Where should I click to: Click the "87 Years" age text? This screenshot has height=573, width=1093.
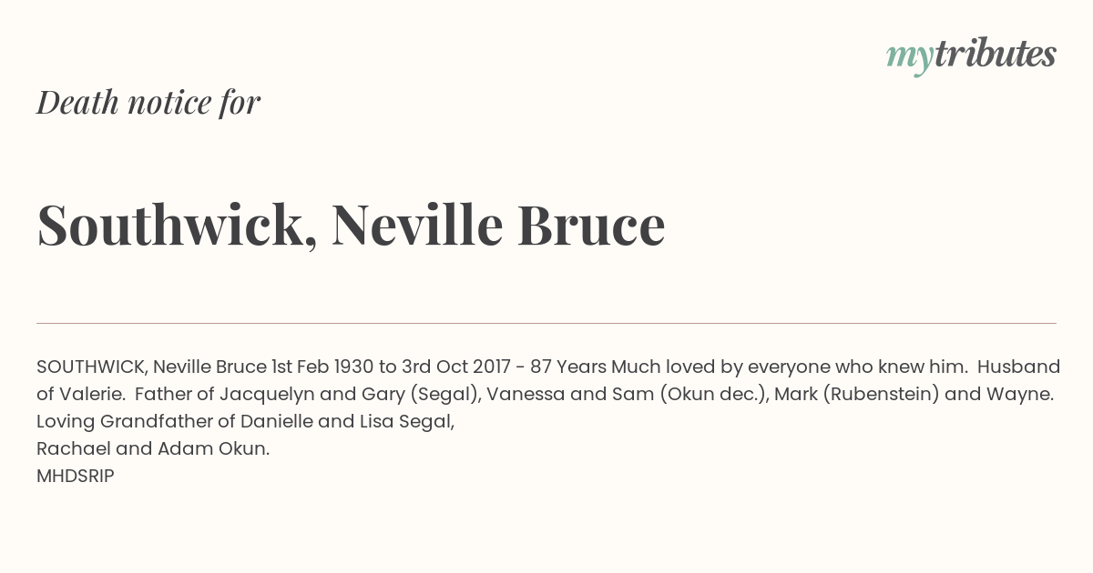tap(568, 367)
